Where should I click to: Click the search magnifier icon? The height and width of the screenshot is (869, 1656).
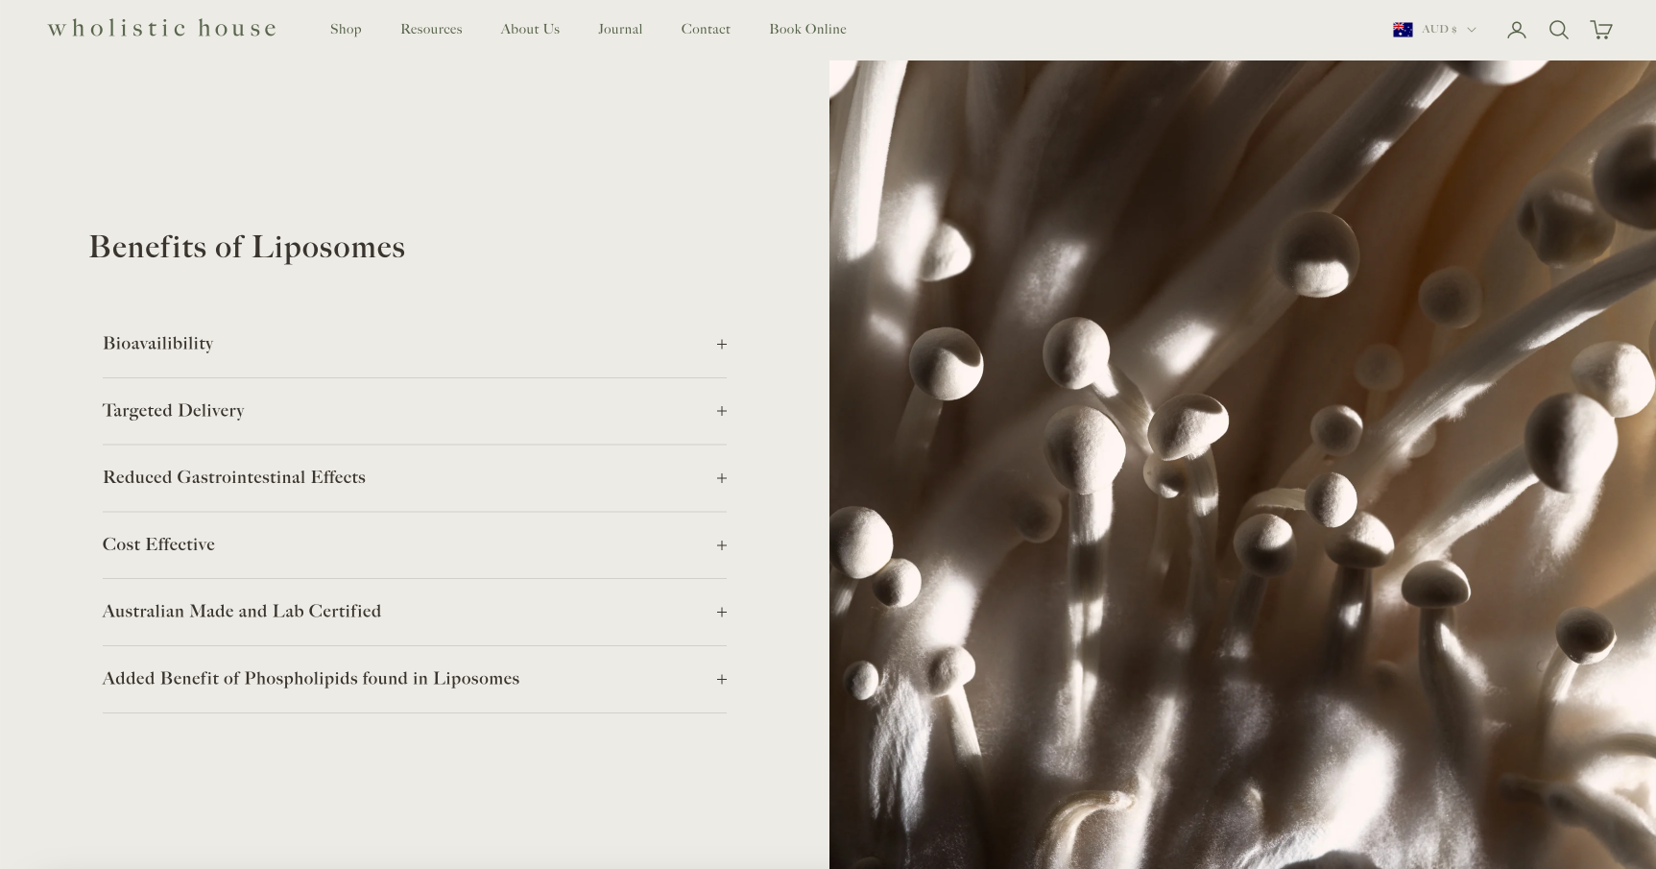pyautogui.click(x=1558, y=30)
